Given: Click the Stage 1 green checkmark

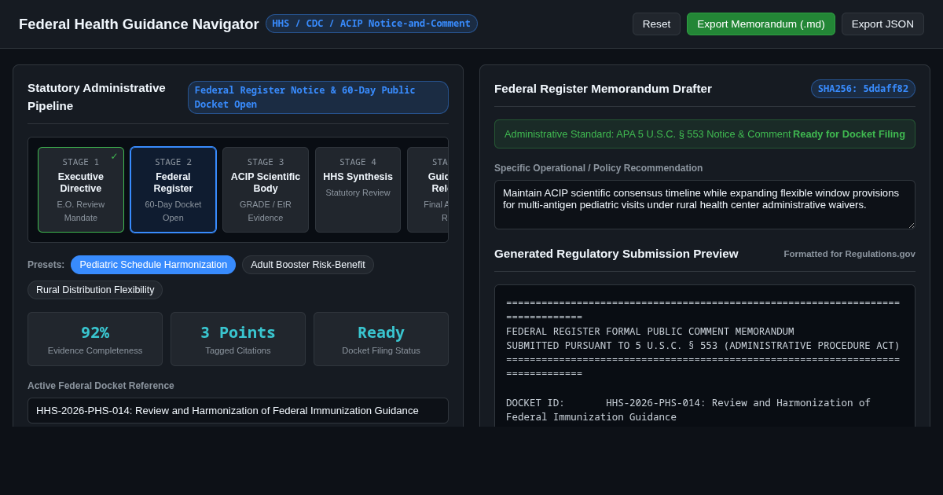Looking at the screenshot, I should click(x=114, y=156).
